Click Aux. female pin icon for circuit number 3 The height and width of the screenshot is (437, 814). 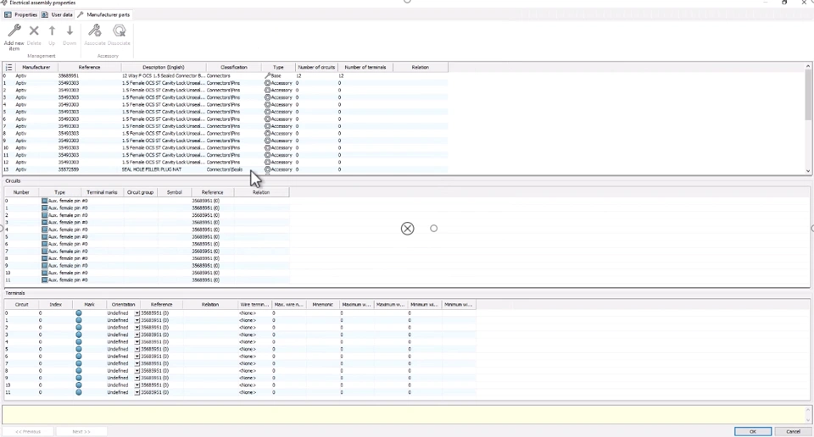44,223
